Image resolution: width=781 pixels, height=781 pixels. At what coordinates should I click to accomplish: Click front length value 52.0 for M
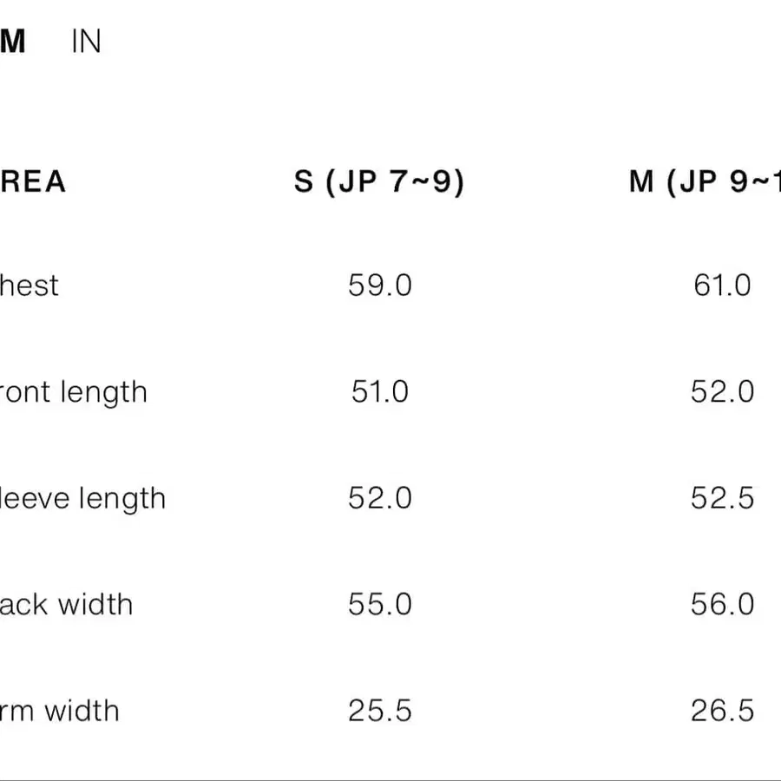722,392
